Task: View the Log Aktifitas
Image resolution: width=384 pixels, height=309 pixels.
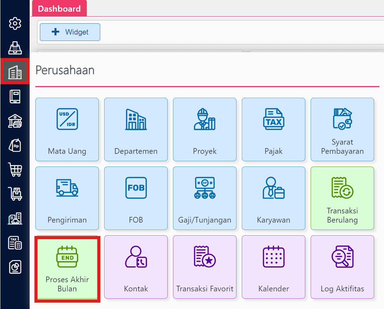Action: (x=342, y=267)
